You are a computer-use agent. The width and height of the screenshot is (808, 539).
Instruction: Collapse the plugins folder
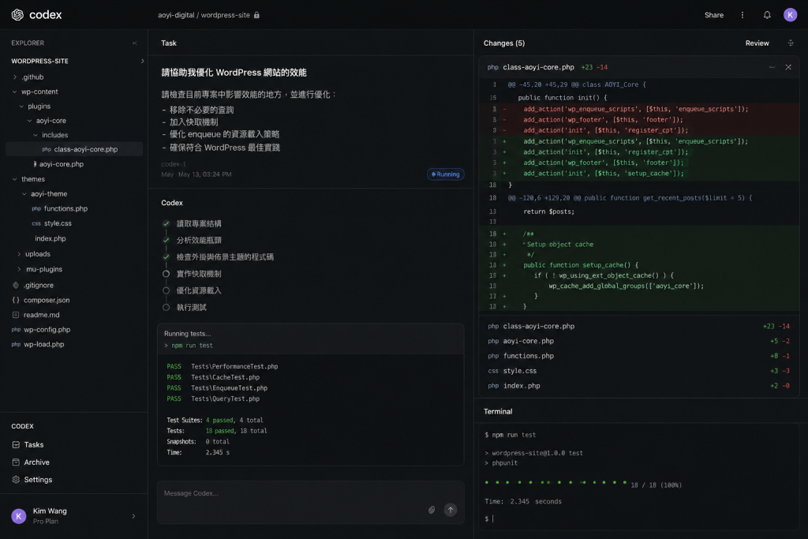coord(21,107)
